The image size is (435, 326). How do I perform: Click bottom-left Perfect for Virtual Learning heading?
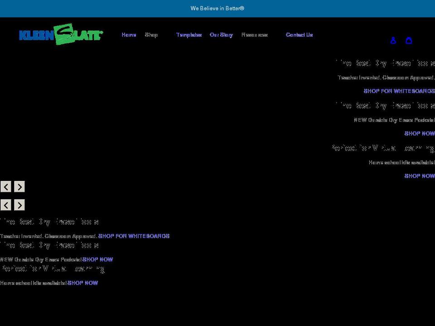coord(53,268)
